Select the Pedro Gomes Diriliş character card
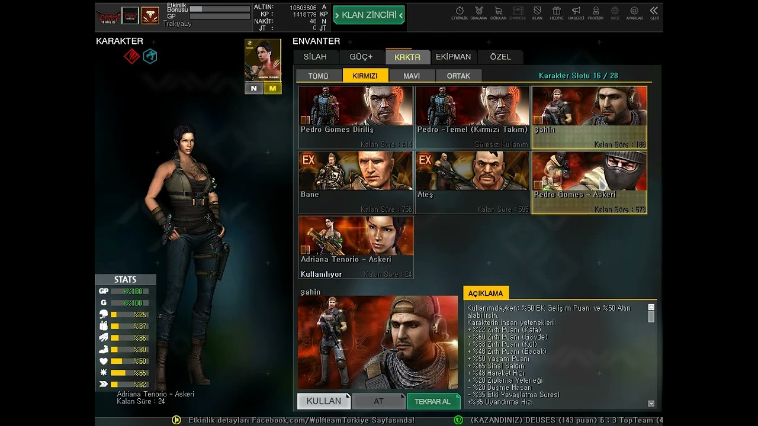Image resolution: width=758 pixels, height=426 pixels. coord(356,117)
